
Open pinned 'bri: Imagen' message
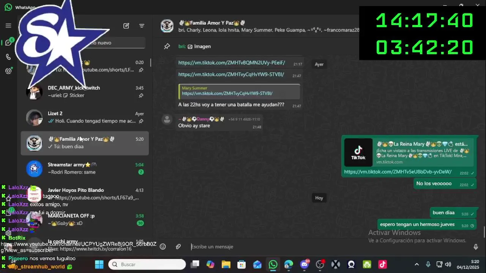(194, 46)
